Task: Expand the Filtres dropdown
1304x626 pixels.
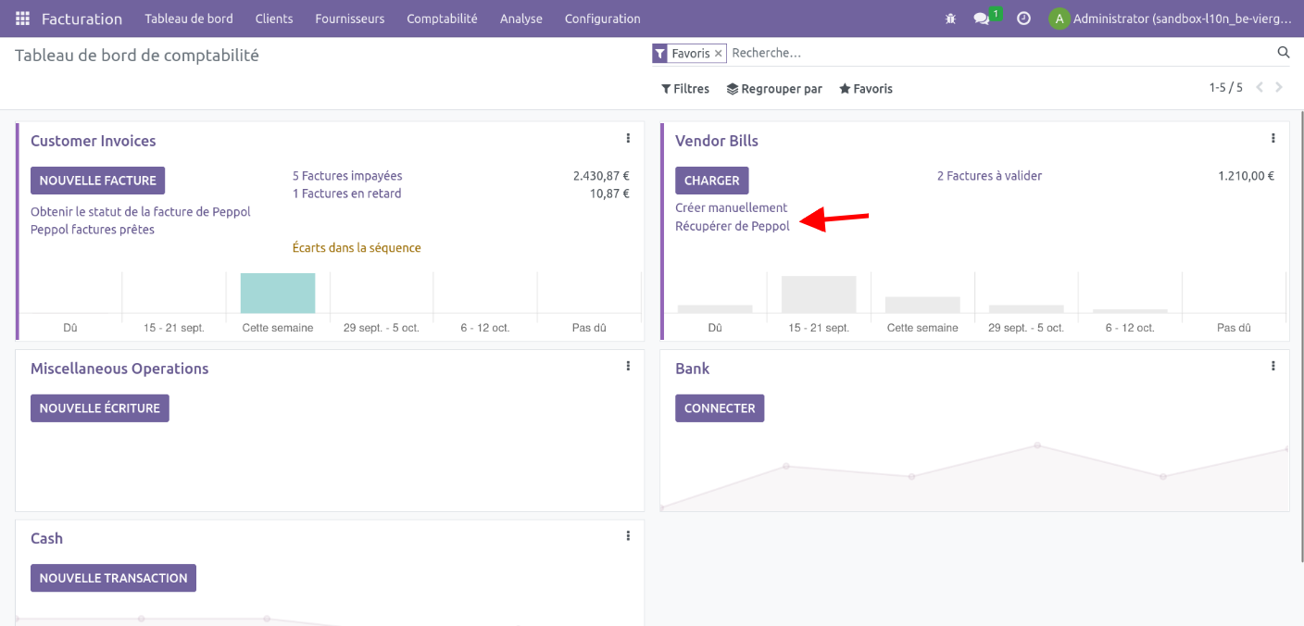Action: pos(685,89)
